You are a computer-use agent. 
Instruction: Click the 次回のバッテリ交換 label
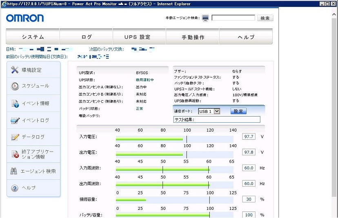click(107, 49)
